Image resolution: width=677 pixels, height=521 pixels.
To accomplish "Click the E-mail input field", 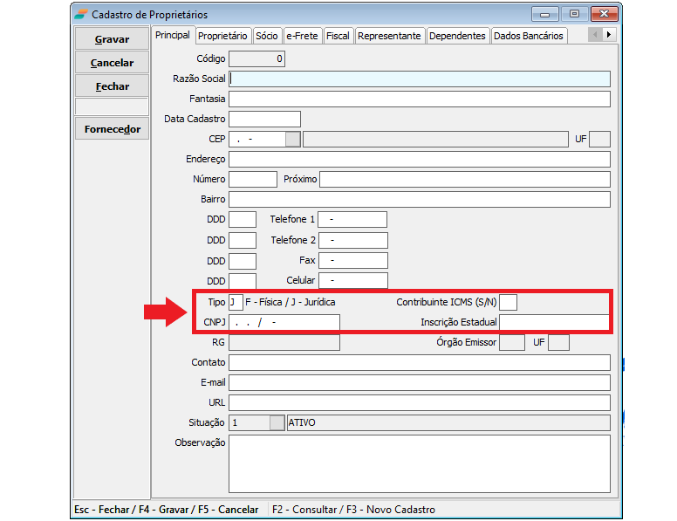I will [x=419, y=382].
